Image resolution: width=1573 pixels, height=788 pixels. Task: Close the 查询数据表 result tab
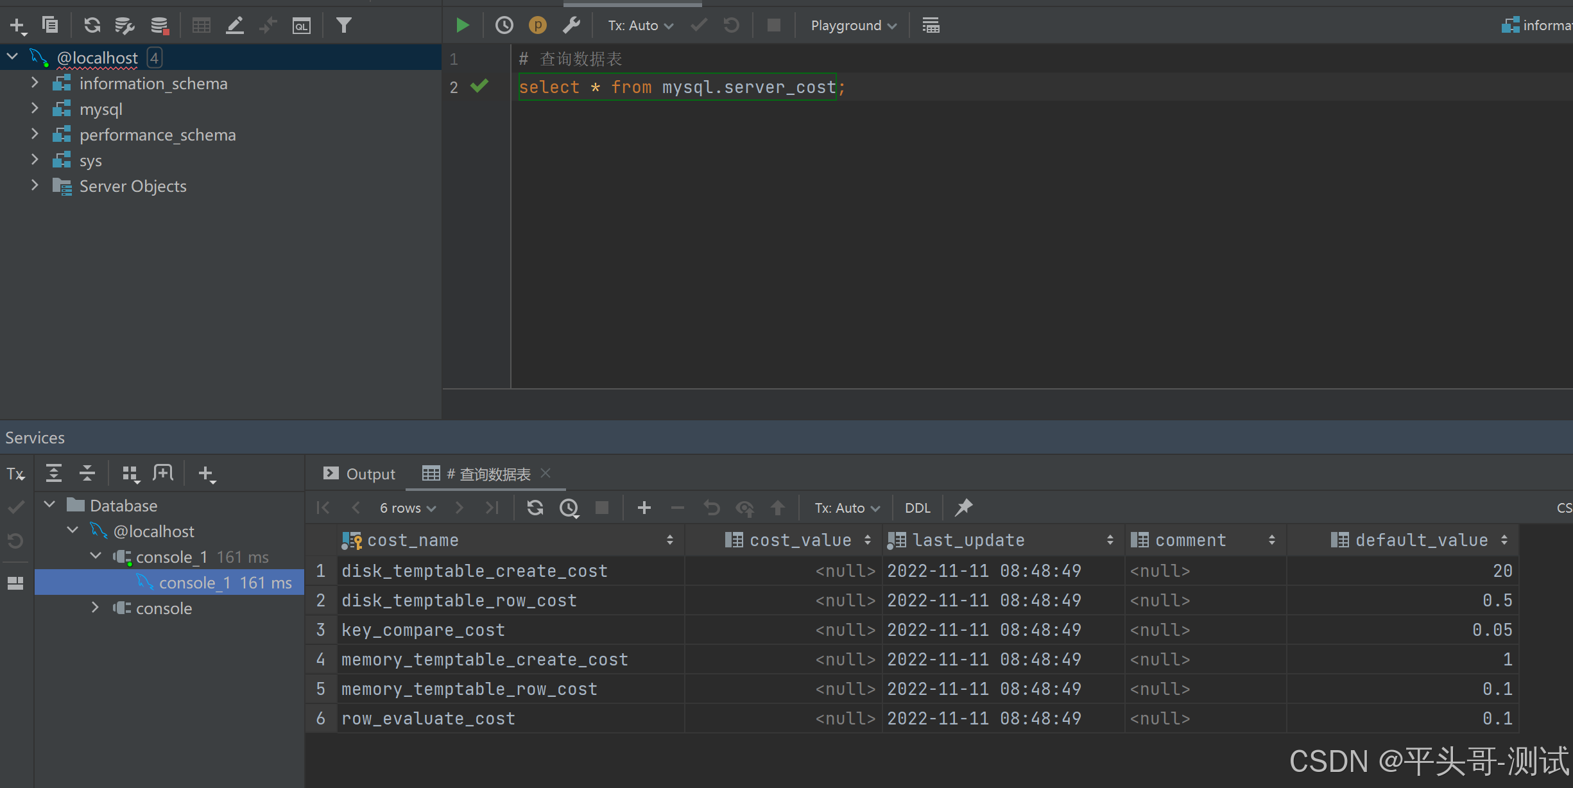click(546, 473)
